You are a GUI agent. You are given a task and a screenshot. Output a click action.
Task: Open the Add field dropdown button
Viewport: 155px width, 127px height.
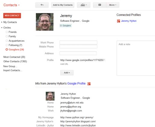[67, 73]
